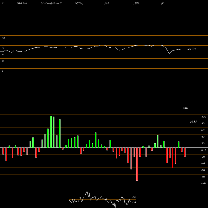Click the '(C' text in header
Screen dimensions: 208x208
tap(163, 3)
